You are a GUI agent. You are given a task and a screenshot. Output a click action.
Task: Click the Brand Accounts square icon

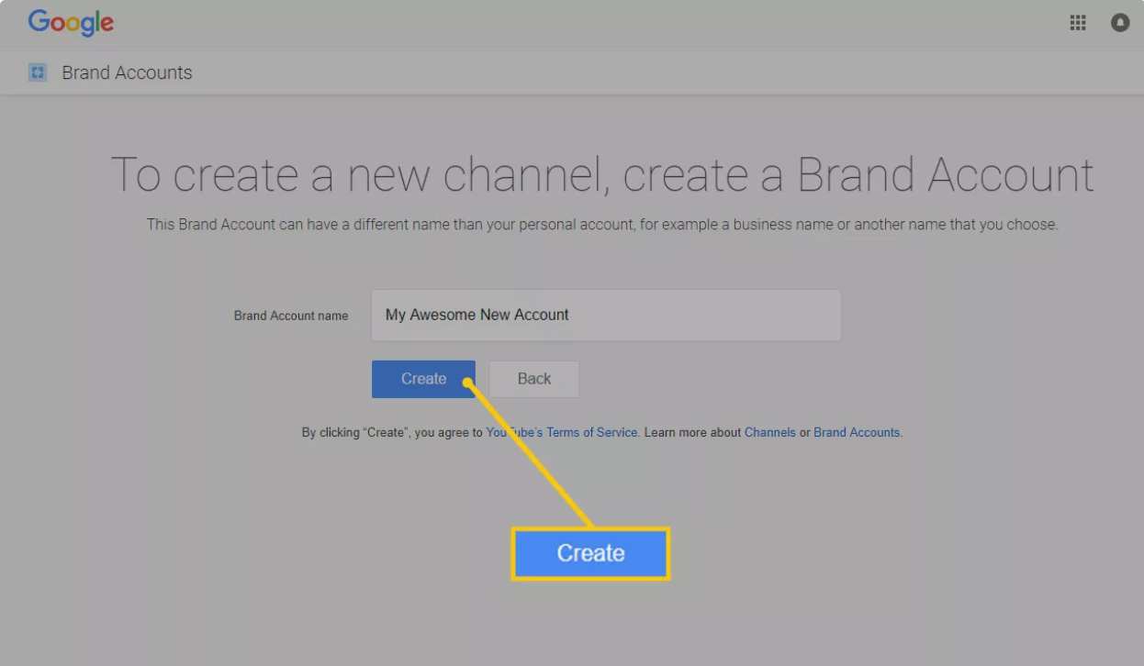click(38, 72)
